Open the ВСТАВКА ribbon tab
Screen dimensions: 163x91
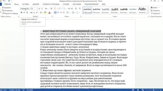point(25,4)
